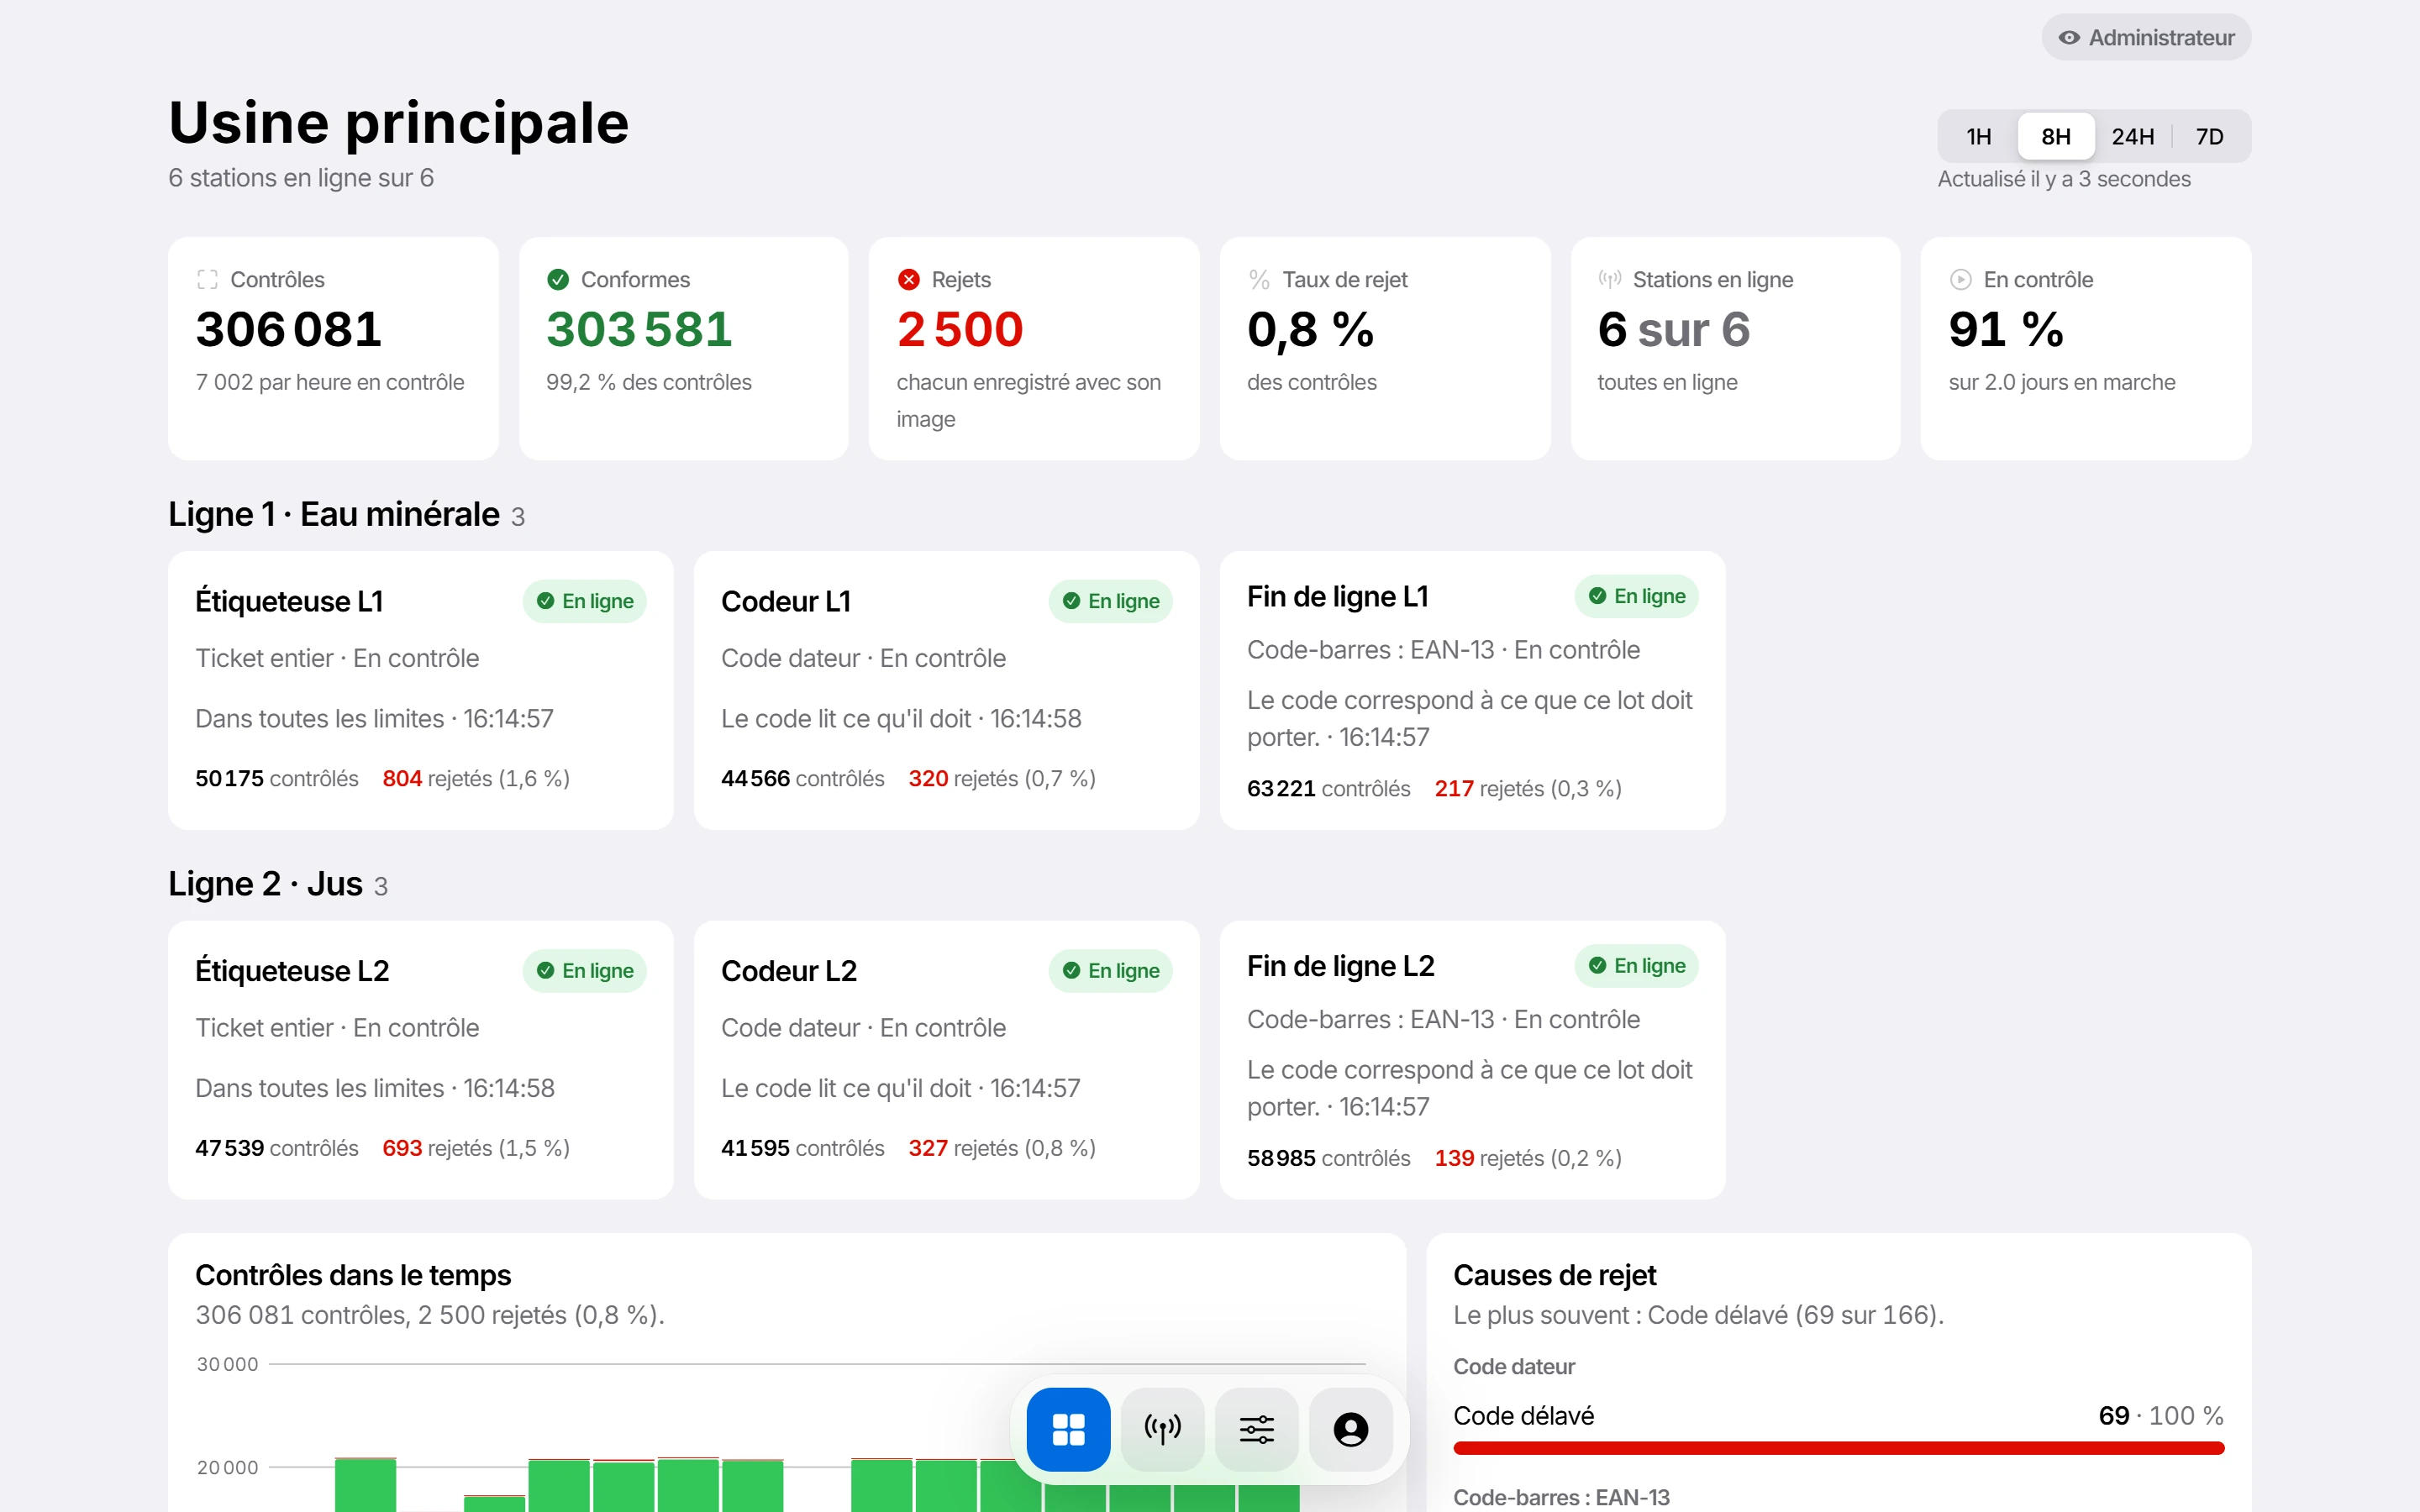Image resolution: width=2420 pixels, height=1512 pixels.
Task: Click the Contrôles dans le temps chart title
Action: [353, 1275]
